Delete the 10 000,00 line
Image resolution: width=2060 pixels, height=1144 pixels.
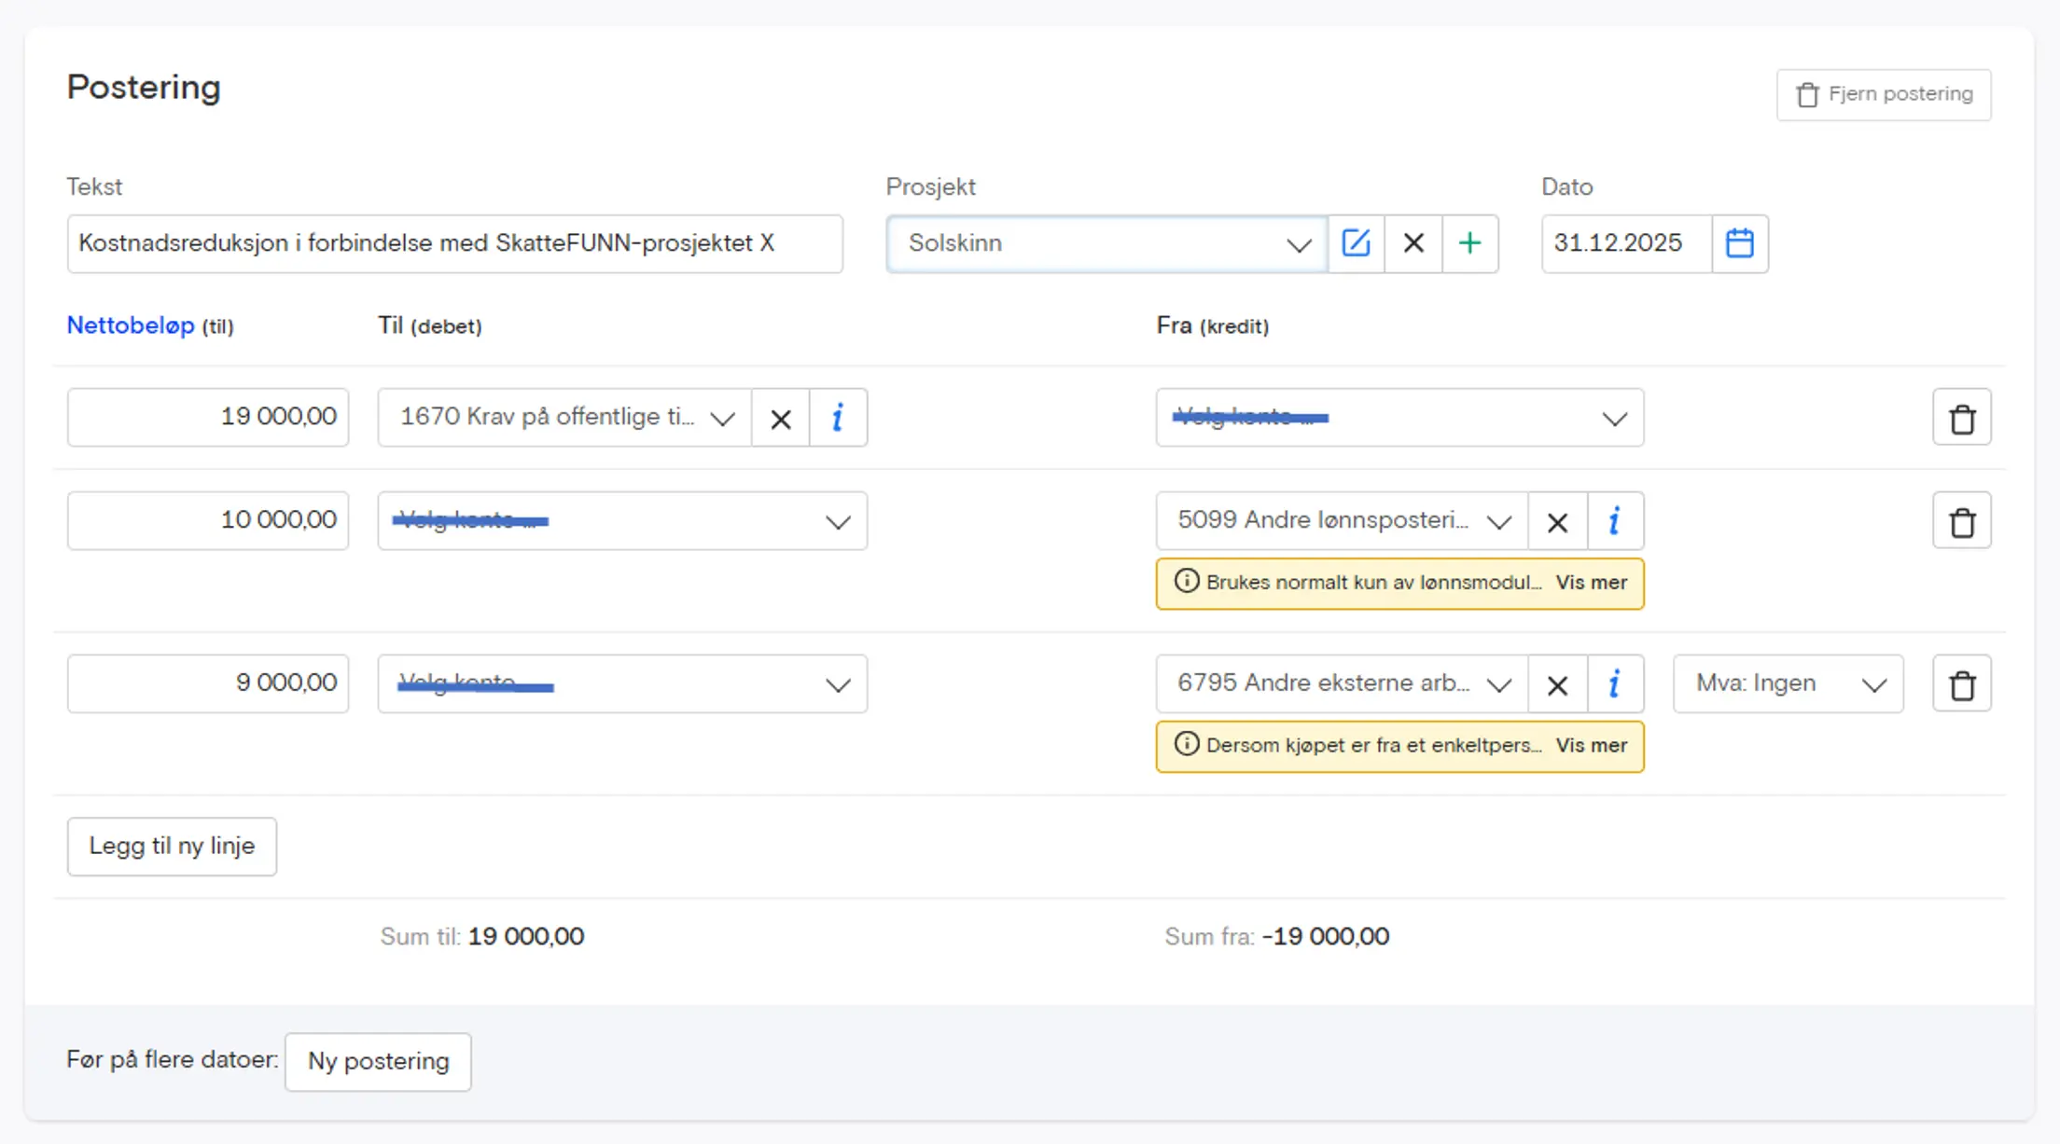pyautogui.click(x=1961, y=521)
